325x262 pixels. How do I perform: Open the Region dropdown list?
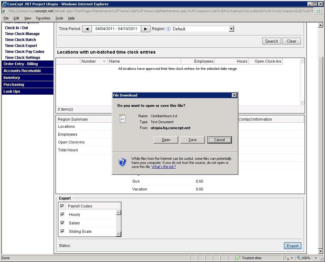click(231, 29)
